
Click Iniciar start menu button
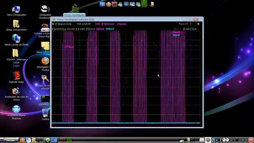[x=10, y=140]
